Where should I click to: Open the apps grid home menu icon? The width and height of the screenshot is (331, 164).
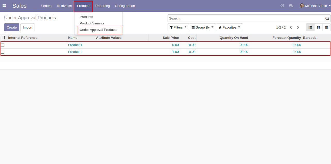pos(4,6)
